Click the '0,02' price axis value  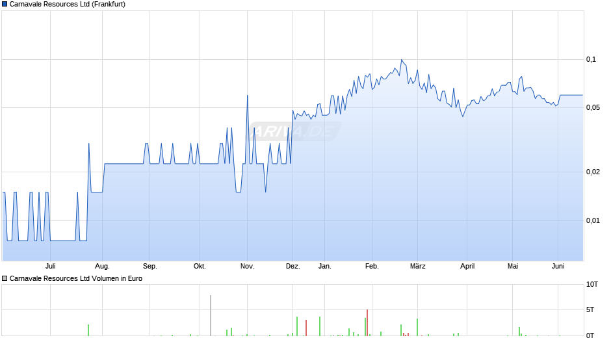pyautogui.click(x=593, y=172)
